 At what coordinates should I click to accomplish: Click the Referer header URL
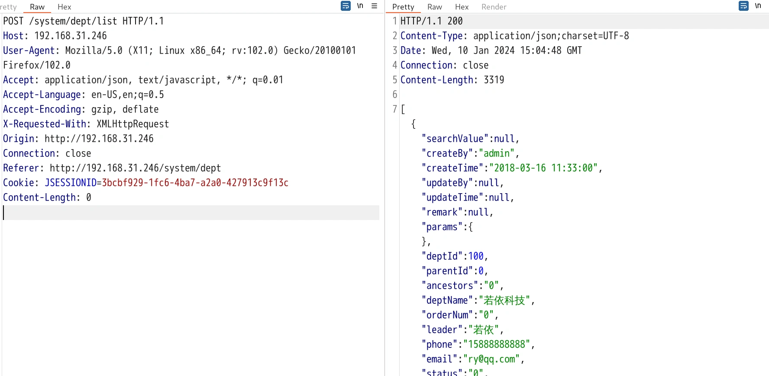click(x=135, y=168)
